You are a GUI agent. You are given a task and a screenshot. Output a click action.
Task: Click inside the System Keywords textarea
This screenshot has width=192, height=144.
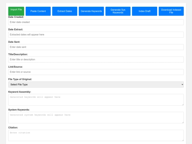[96, 118]
